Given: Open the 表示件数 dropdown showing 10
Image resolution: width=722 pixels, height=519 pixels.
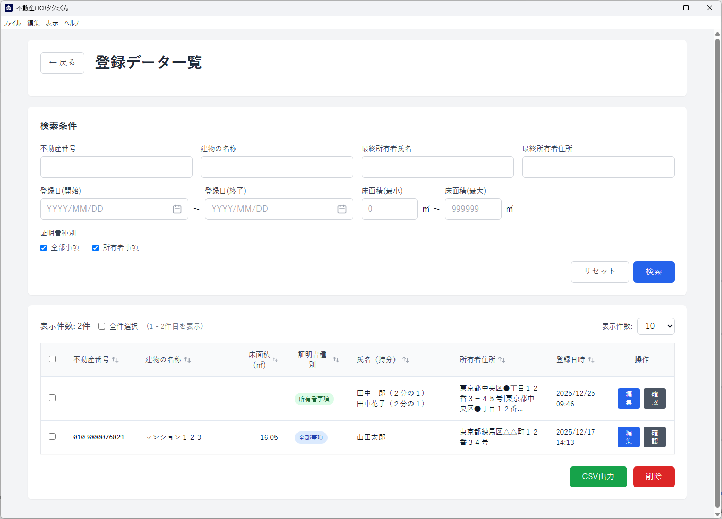Looking at the screenshot, I should [656, 326].
